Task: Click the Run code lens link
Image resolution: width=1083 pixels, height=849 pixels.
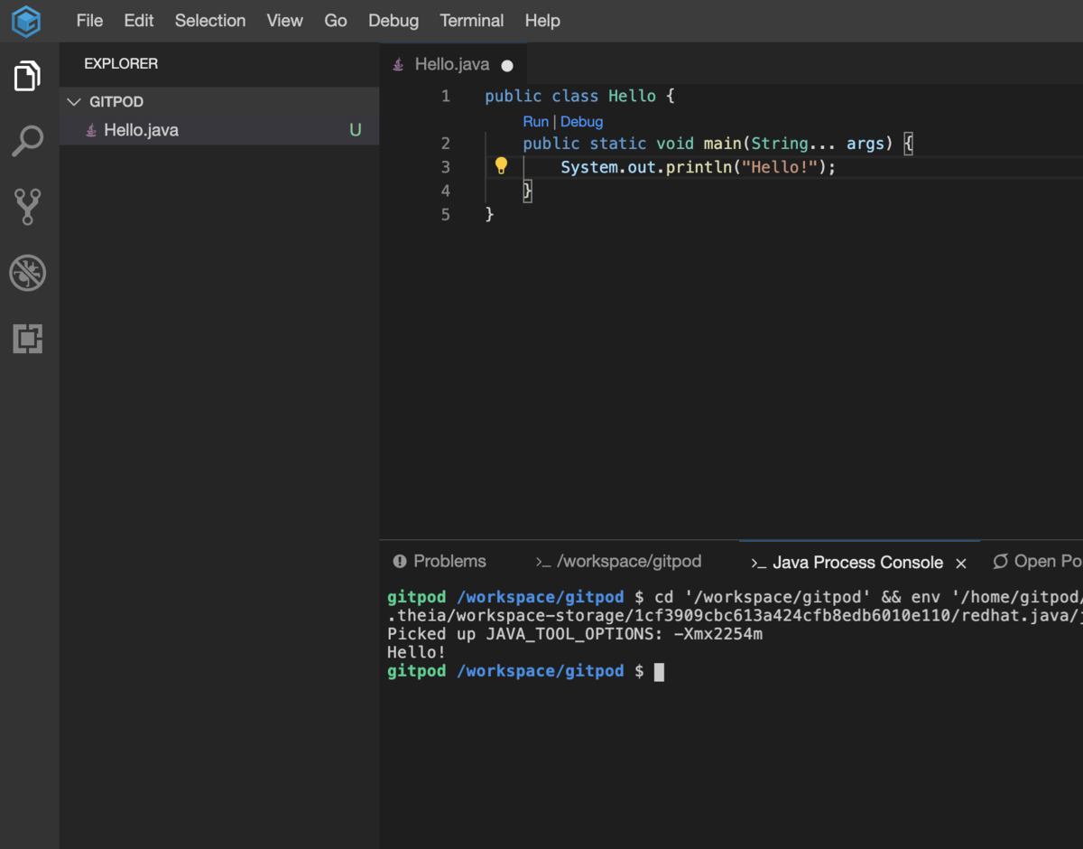Action: (x=535, y=121)
